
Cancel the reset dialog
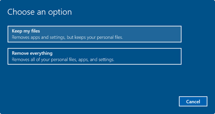[x=193, y=102]
